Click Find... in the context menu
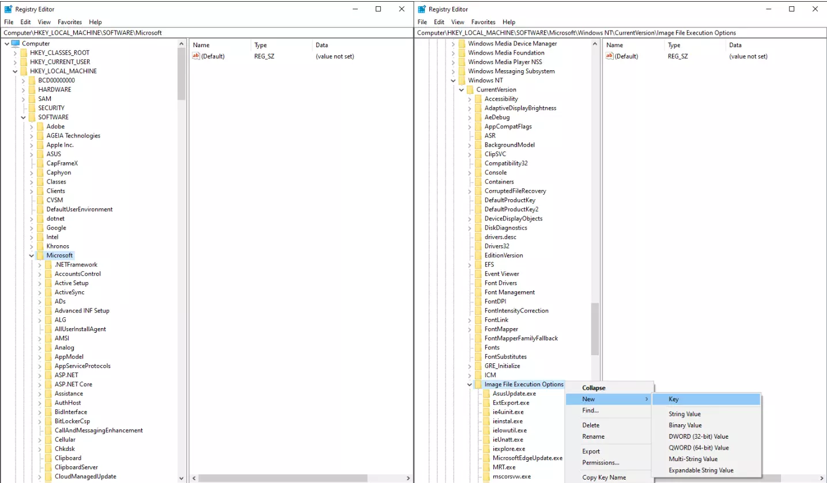The image size is (827, 483). tap(610, 410)
